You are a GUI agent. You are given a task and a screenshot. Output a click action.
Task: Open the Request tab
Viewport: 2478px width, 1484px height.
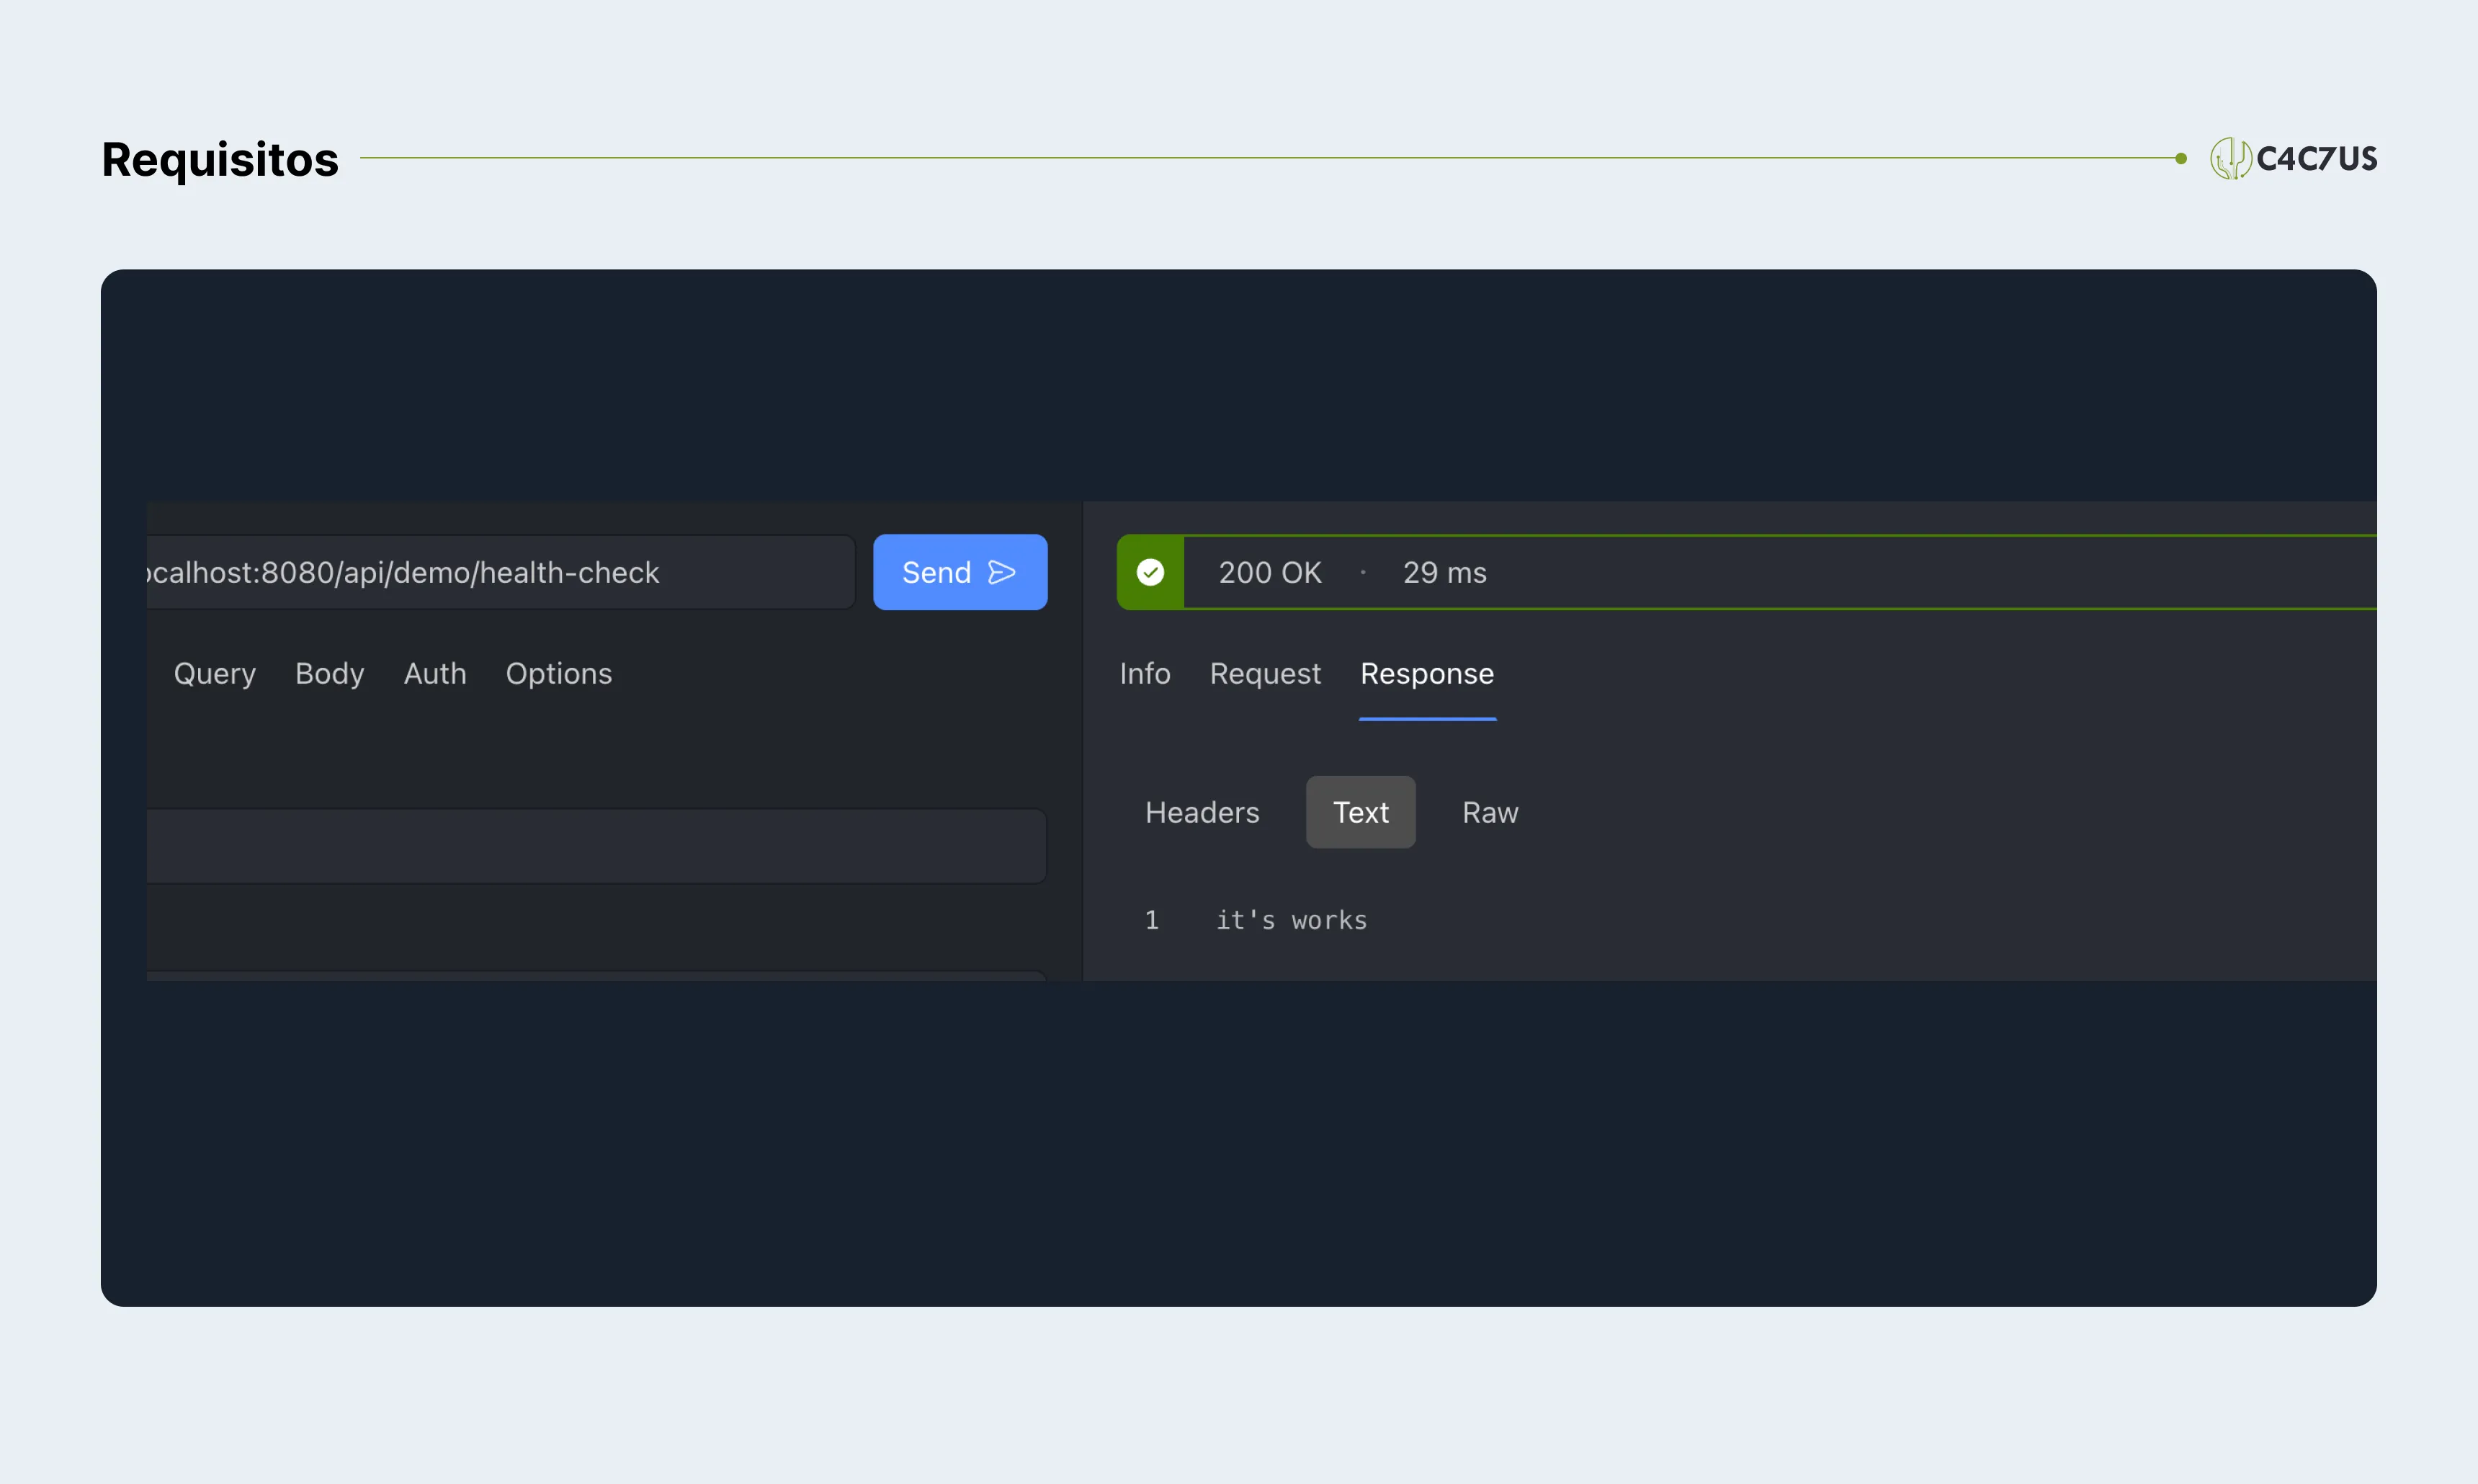[1265, 674]
